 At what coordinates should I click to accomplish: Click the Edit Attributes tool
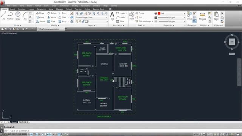[143, 22]
